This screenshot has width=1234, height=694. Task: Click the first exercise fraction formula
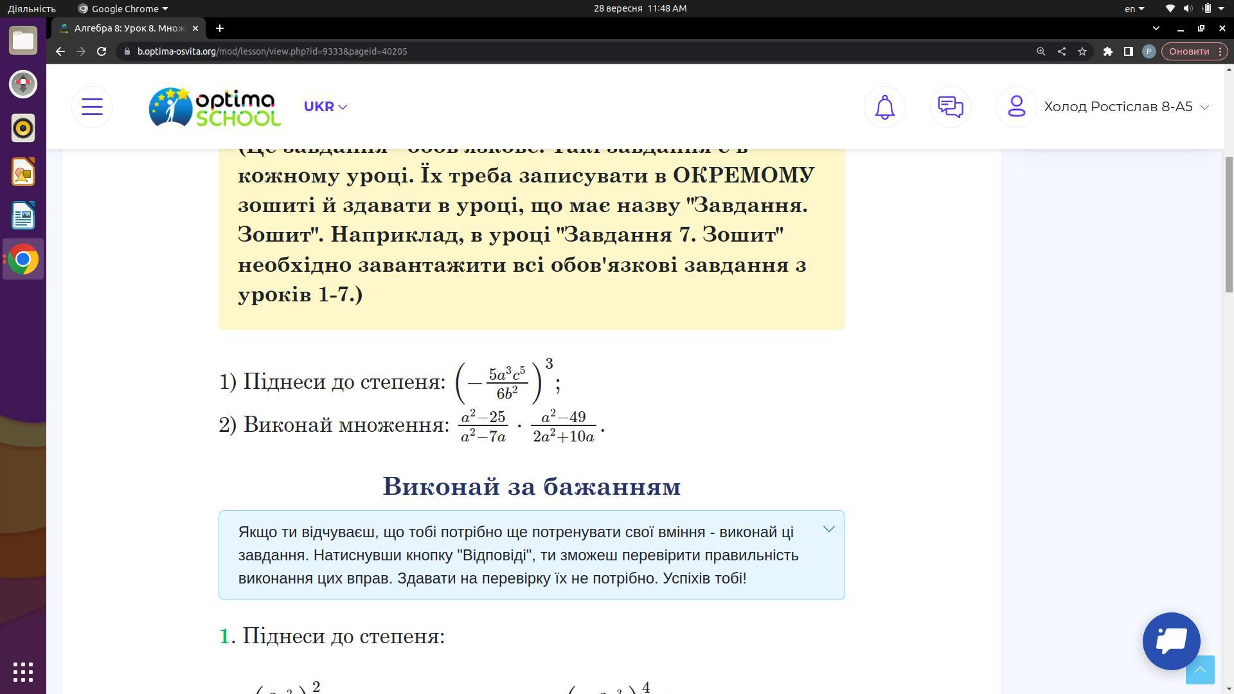click(508, 382)
